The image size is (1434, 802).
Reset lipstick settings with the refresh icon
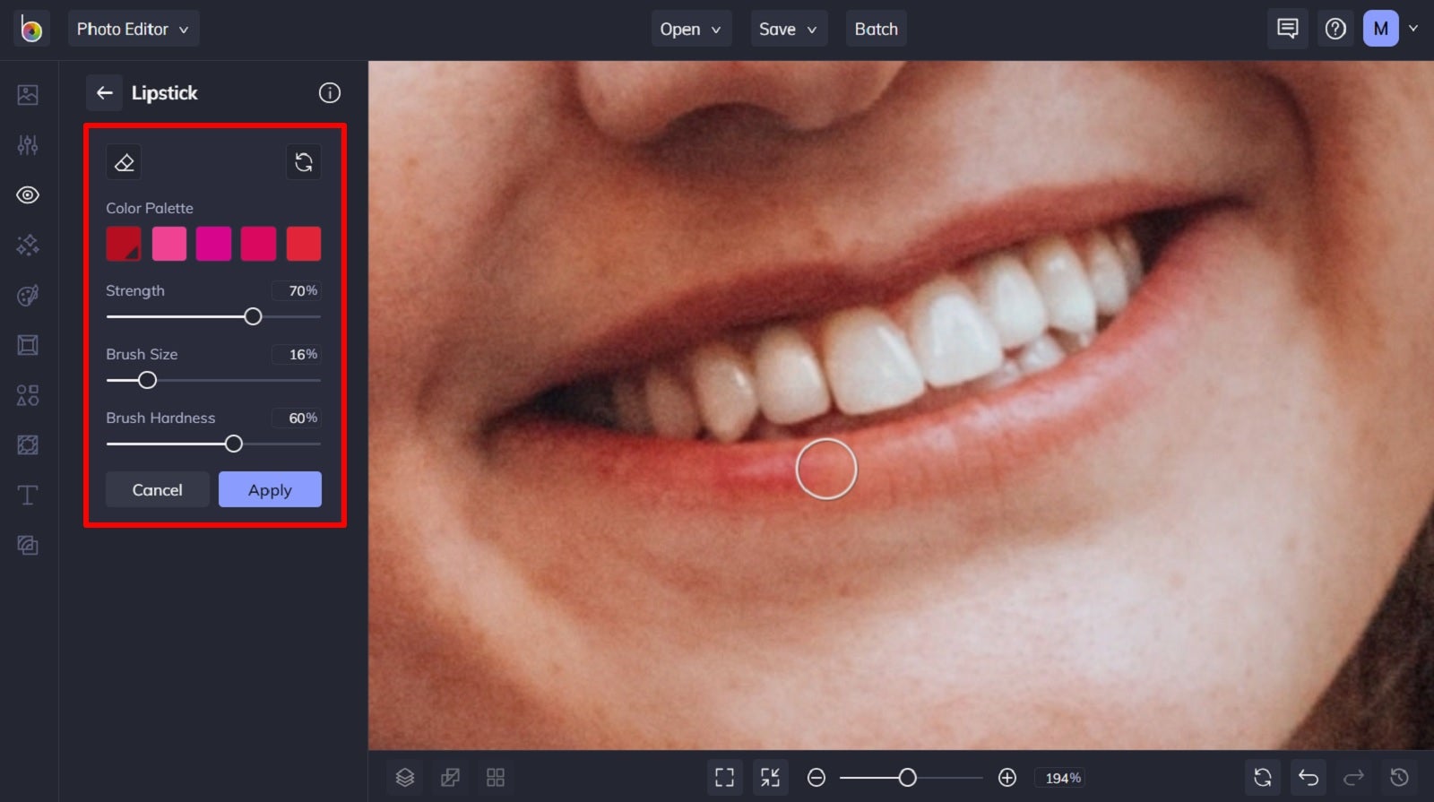tap(304, 162)
